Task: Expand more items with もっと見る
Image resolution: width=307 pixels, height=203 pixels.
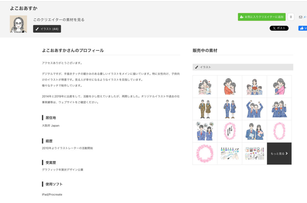Action: tap(279, 154)
